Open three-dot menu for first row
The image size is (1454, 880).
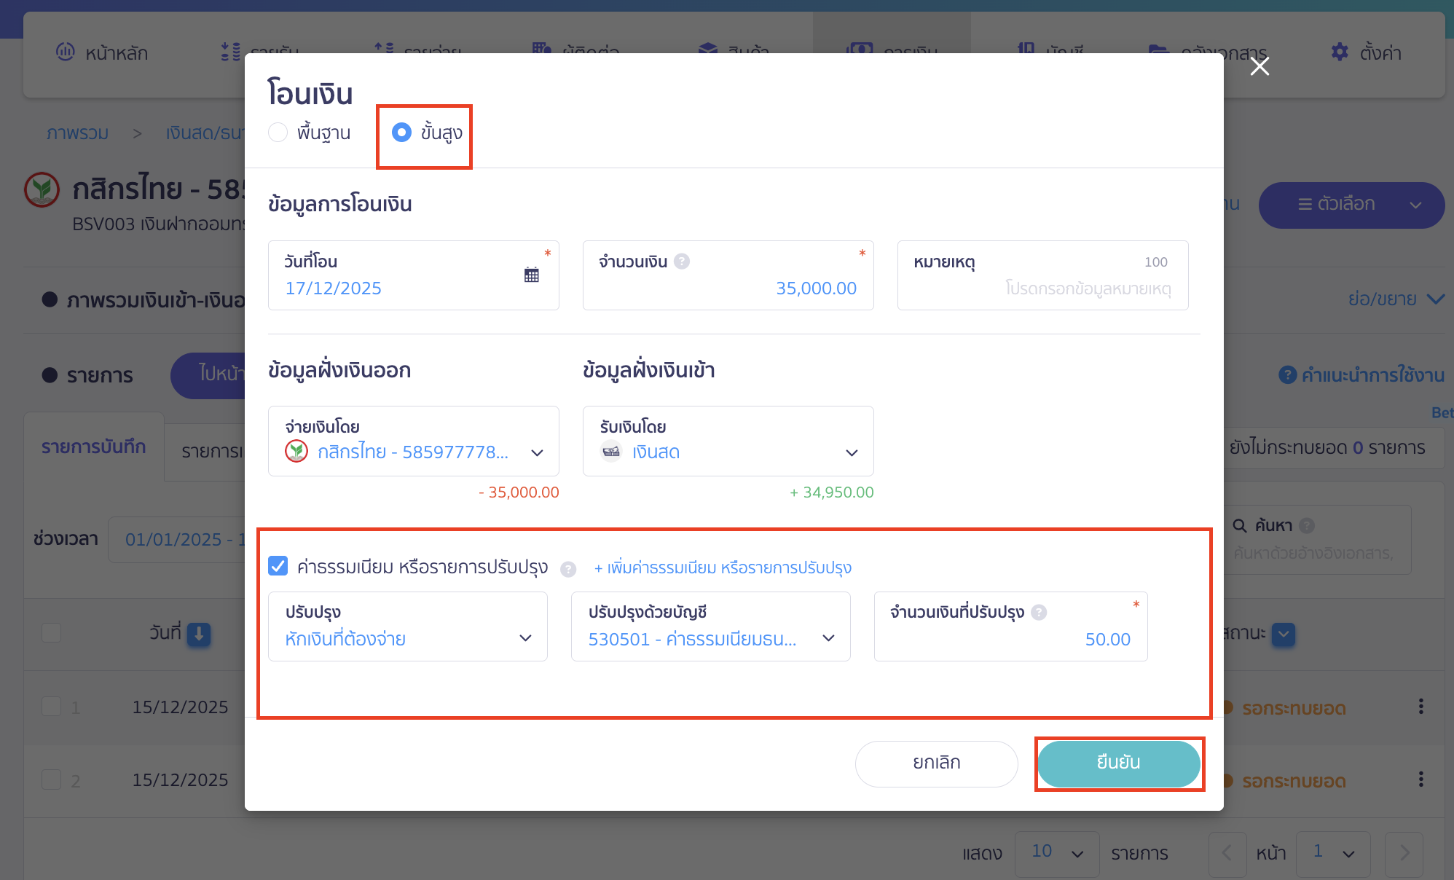pos(1420,707)
